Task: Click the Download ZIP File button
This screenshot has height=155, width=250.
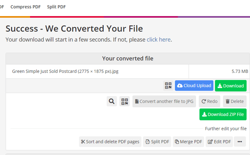Action: 223,114
